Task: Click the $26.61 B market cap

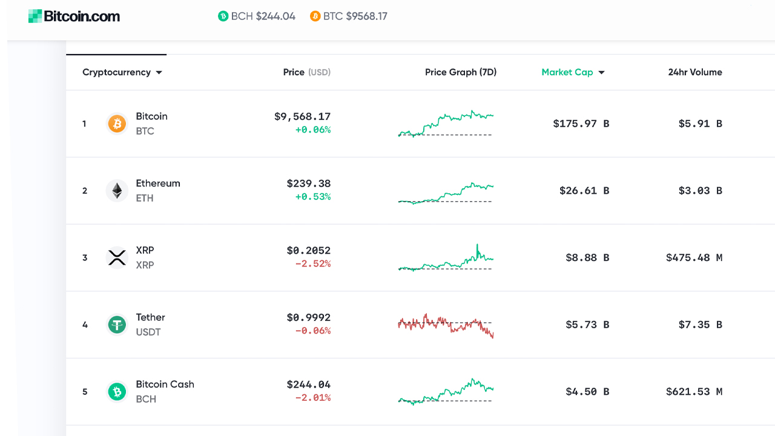Action: pyautogui.click(x=584, y=191)
